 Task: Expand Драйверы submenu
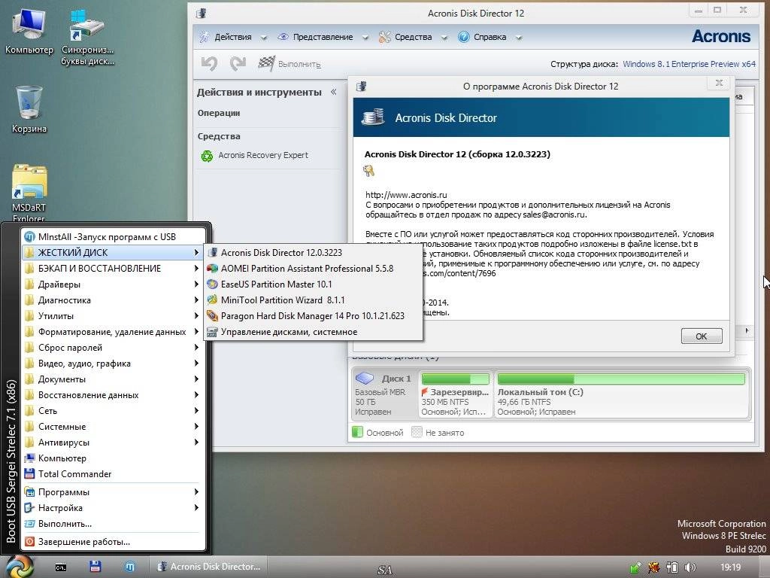coord(113,284)
